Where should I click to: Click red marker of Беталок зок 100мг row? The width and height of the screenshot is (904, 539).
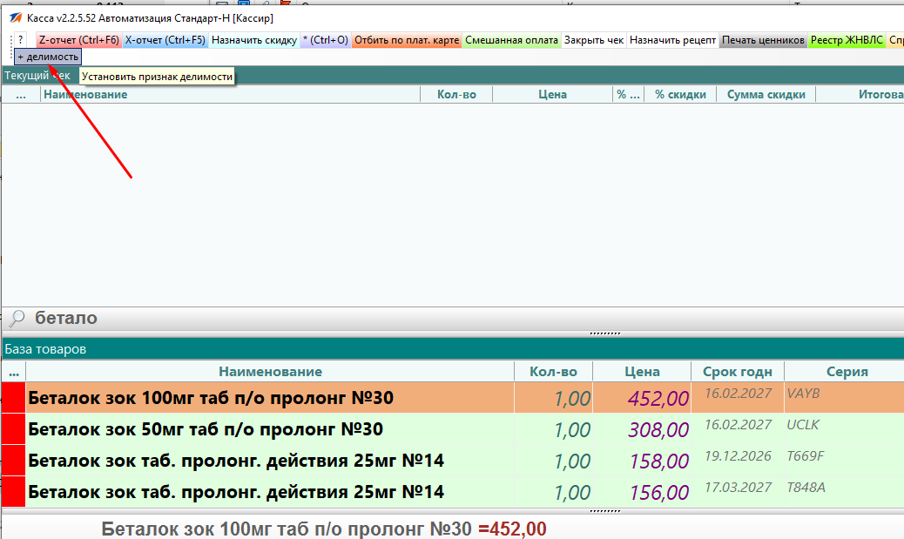click(14, 398)
